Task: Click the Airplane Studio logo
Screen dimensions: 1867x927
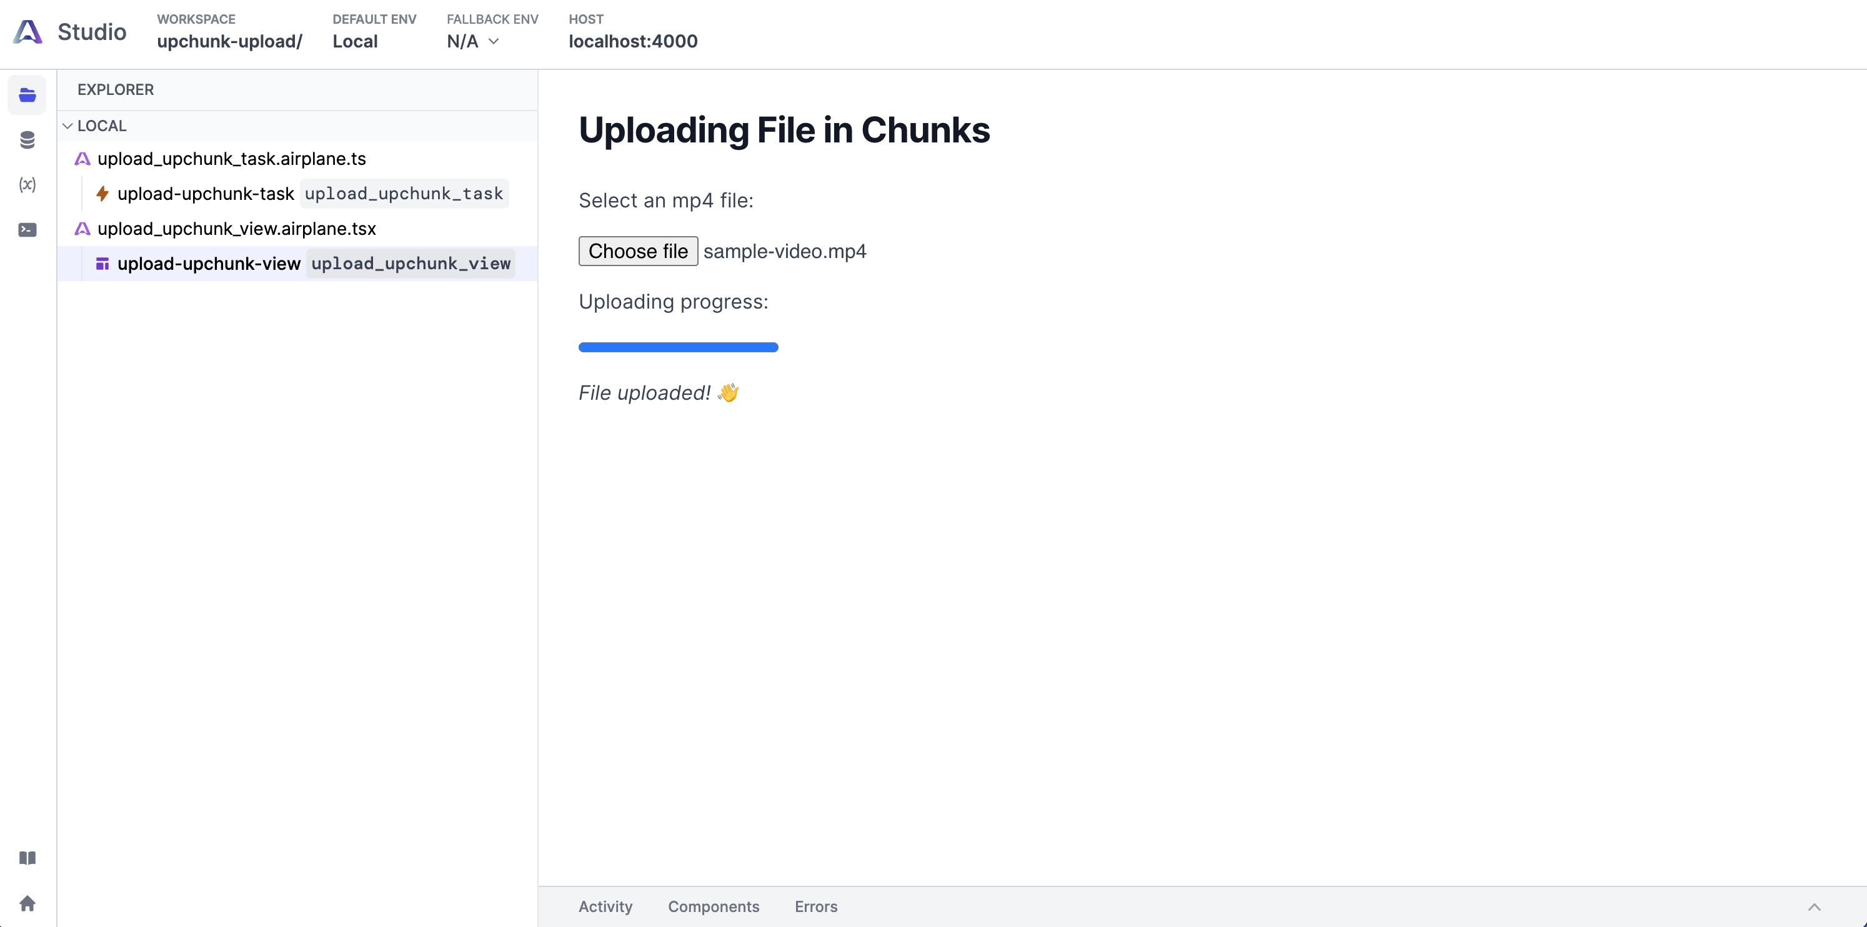Action: point(28,32)
